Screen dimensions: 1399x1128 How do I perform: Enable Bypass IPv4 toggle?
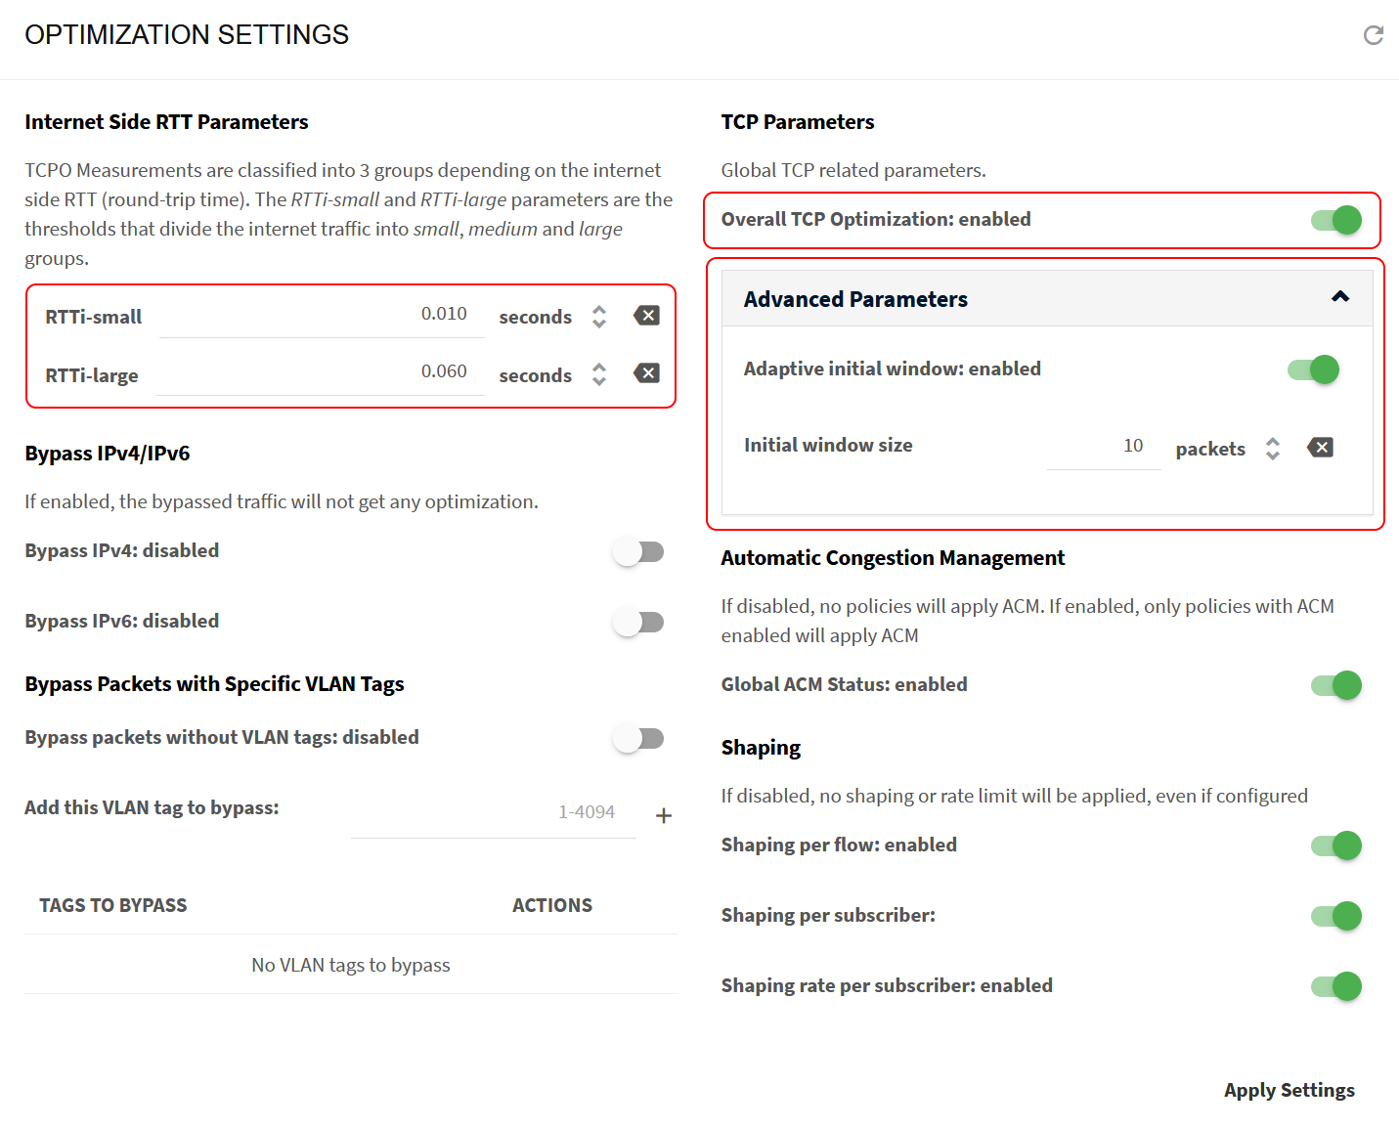[x=638, y=552]
